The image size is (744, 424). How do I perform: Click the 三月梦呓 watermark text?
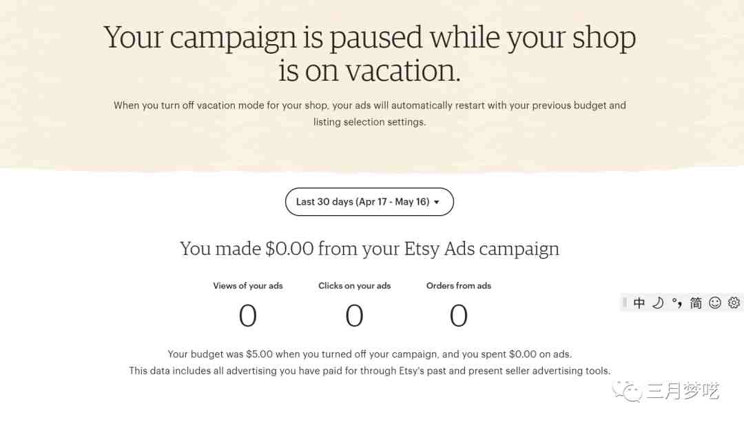(x=683, y=391)
